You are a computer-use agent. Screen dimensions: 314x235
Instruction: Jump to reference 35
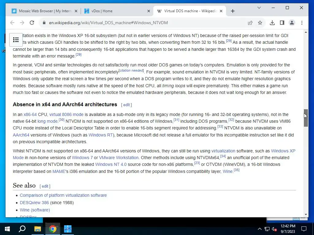[x=236, y=170]
